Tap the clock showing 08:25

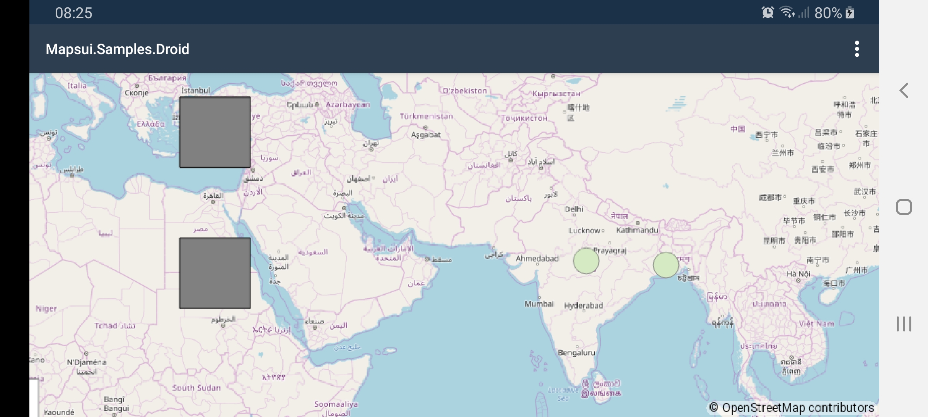[x=73, y=13]
